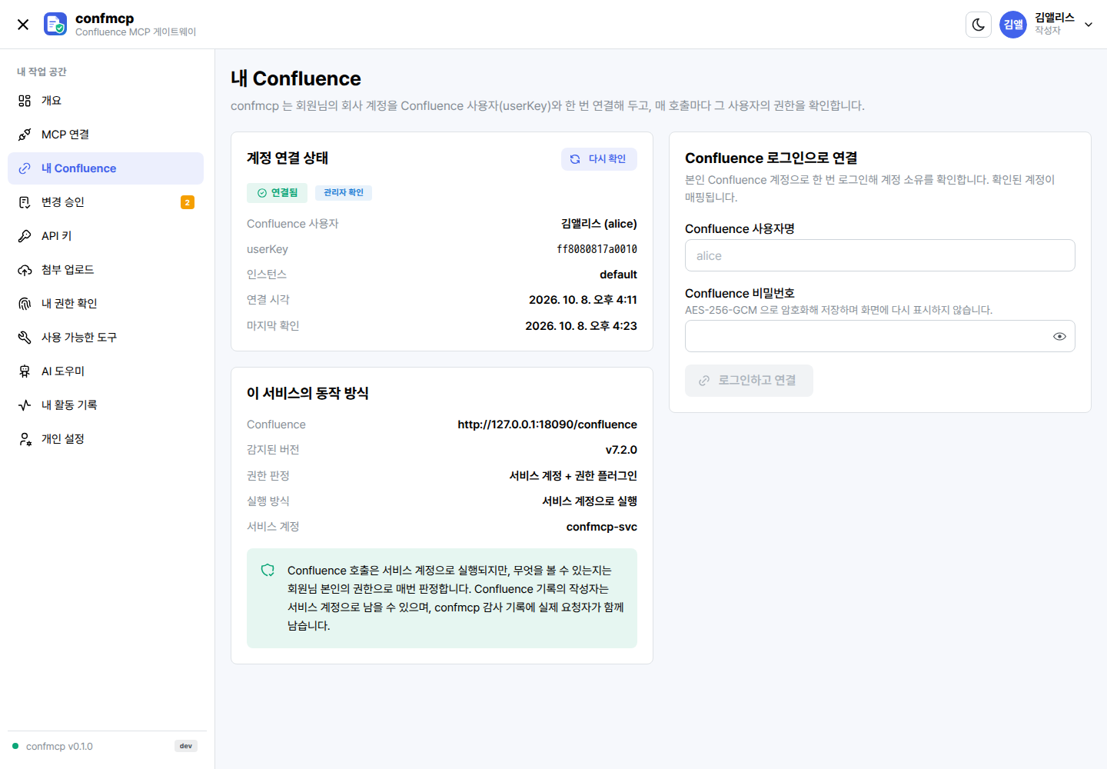Click the shield icon in the info notice
This screenshot has width=1107, height=769.
(268, 571)
